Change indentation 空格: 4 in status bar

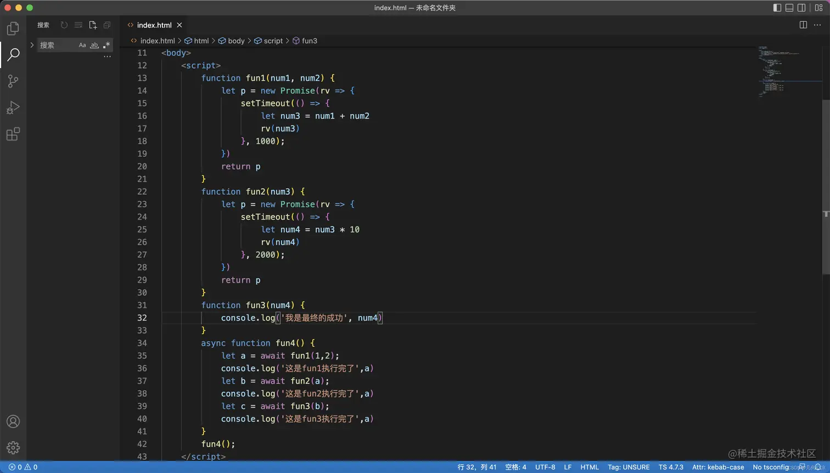coord(515,467)
